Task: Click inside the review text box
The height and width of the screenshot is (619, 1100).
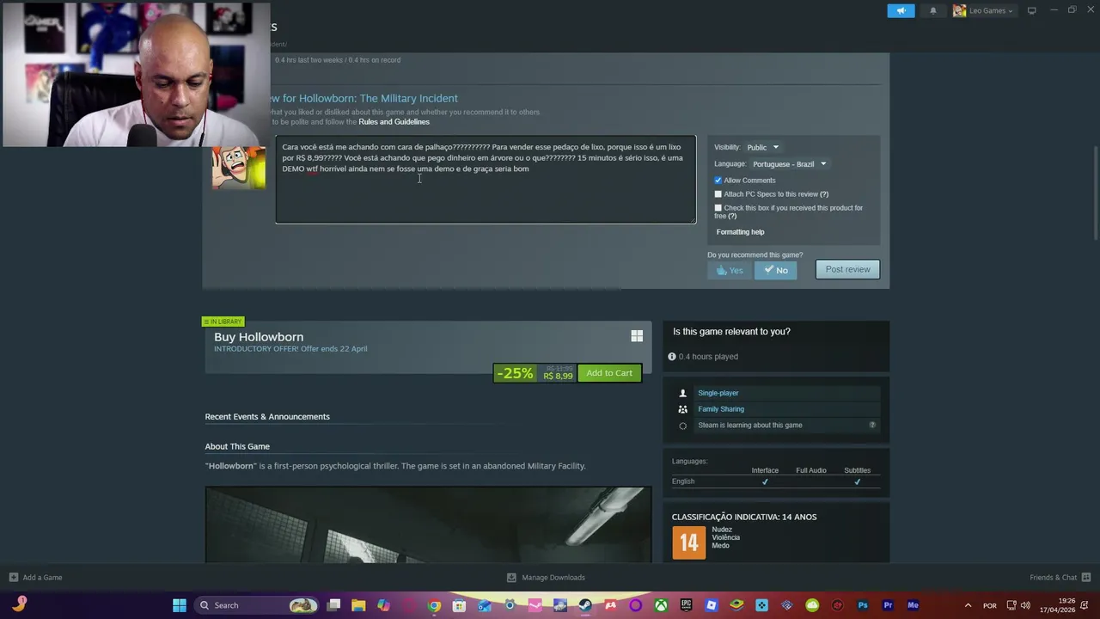Action: 486,180
